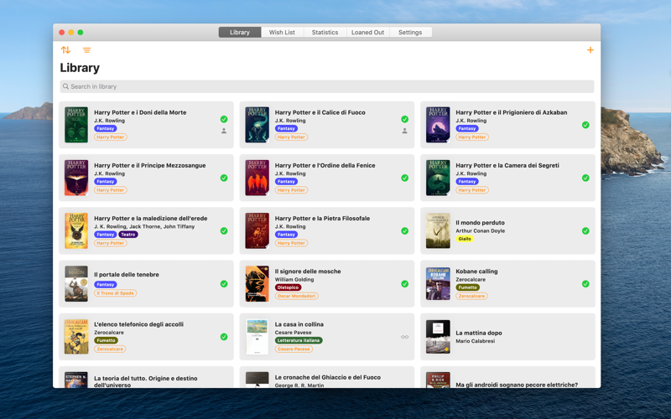Click the Il Trono di Spade series tag

click(116, 293)
